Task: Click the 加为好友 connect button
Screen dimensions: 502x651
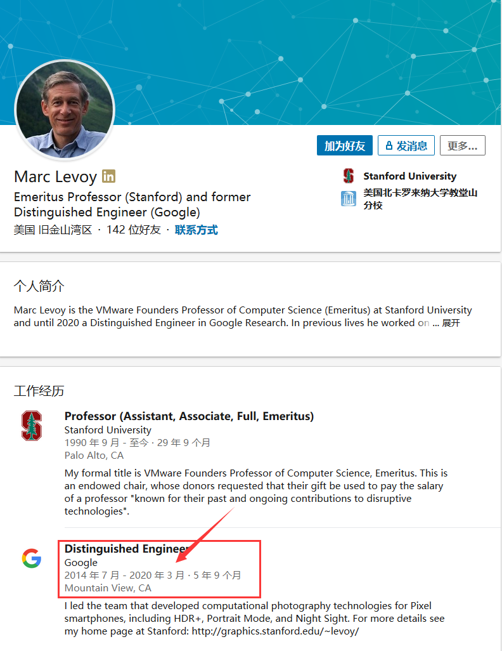Action: tap(345, 145)
